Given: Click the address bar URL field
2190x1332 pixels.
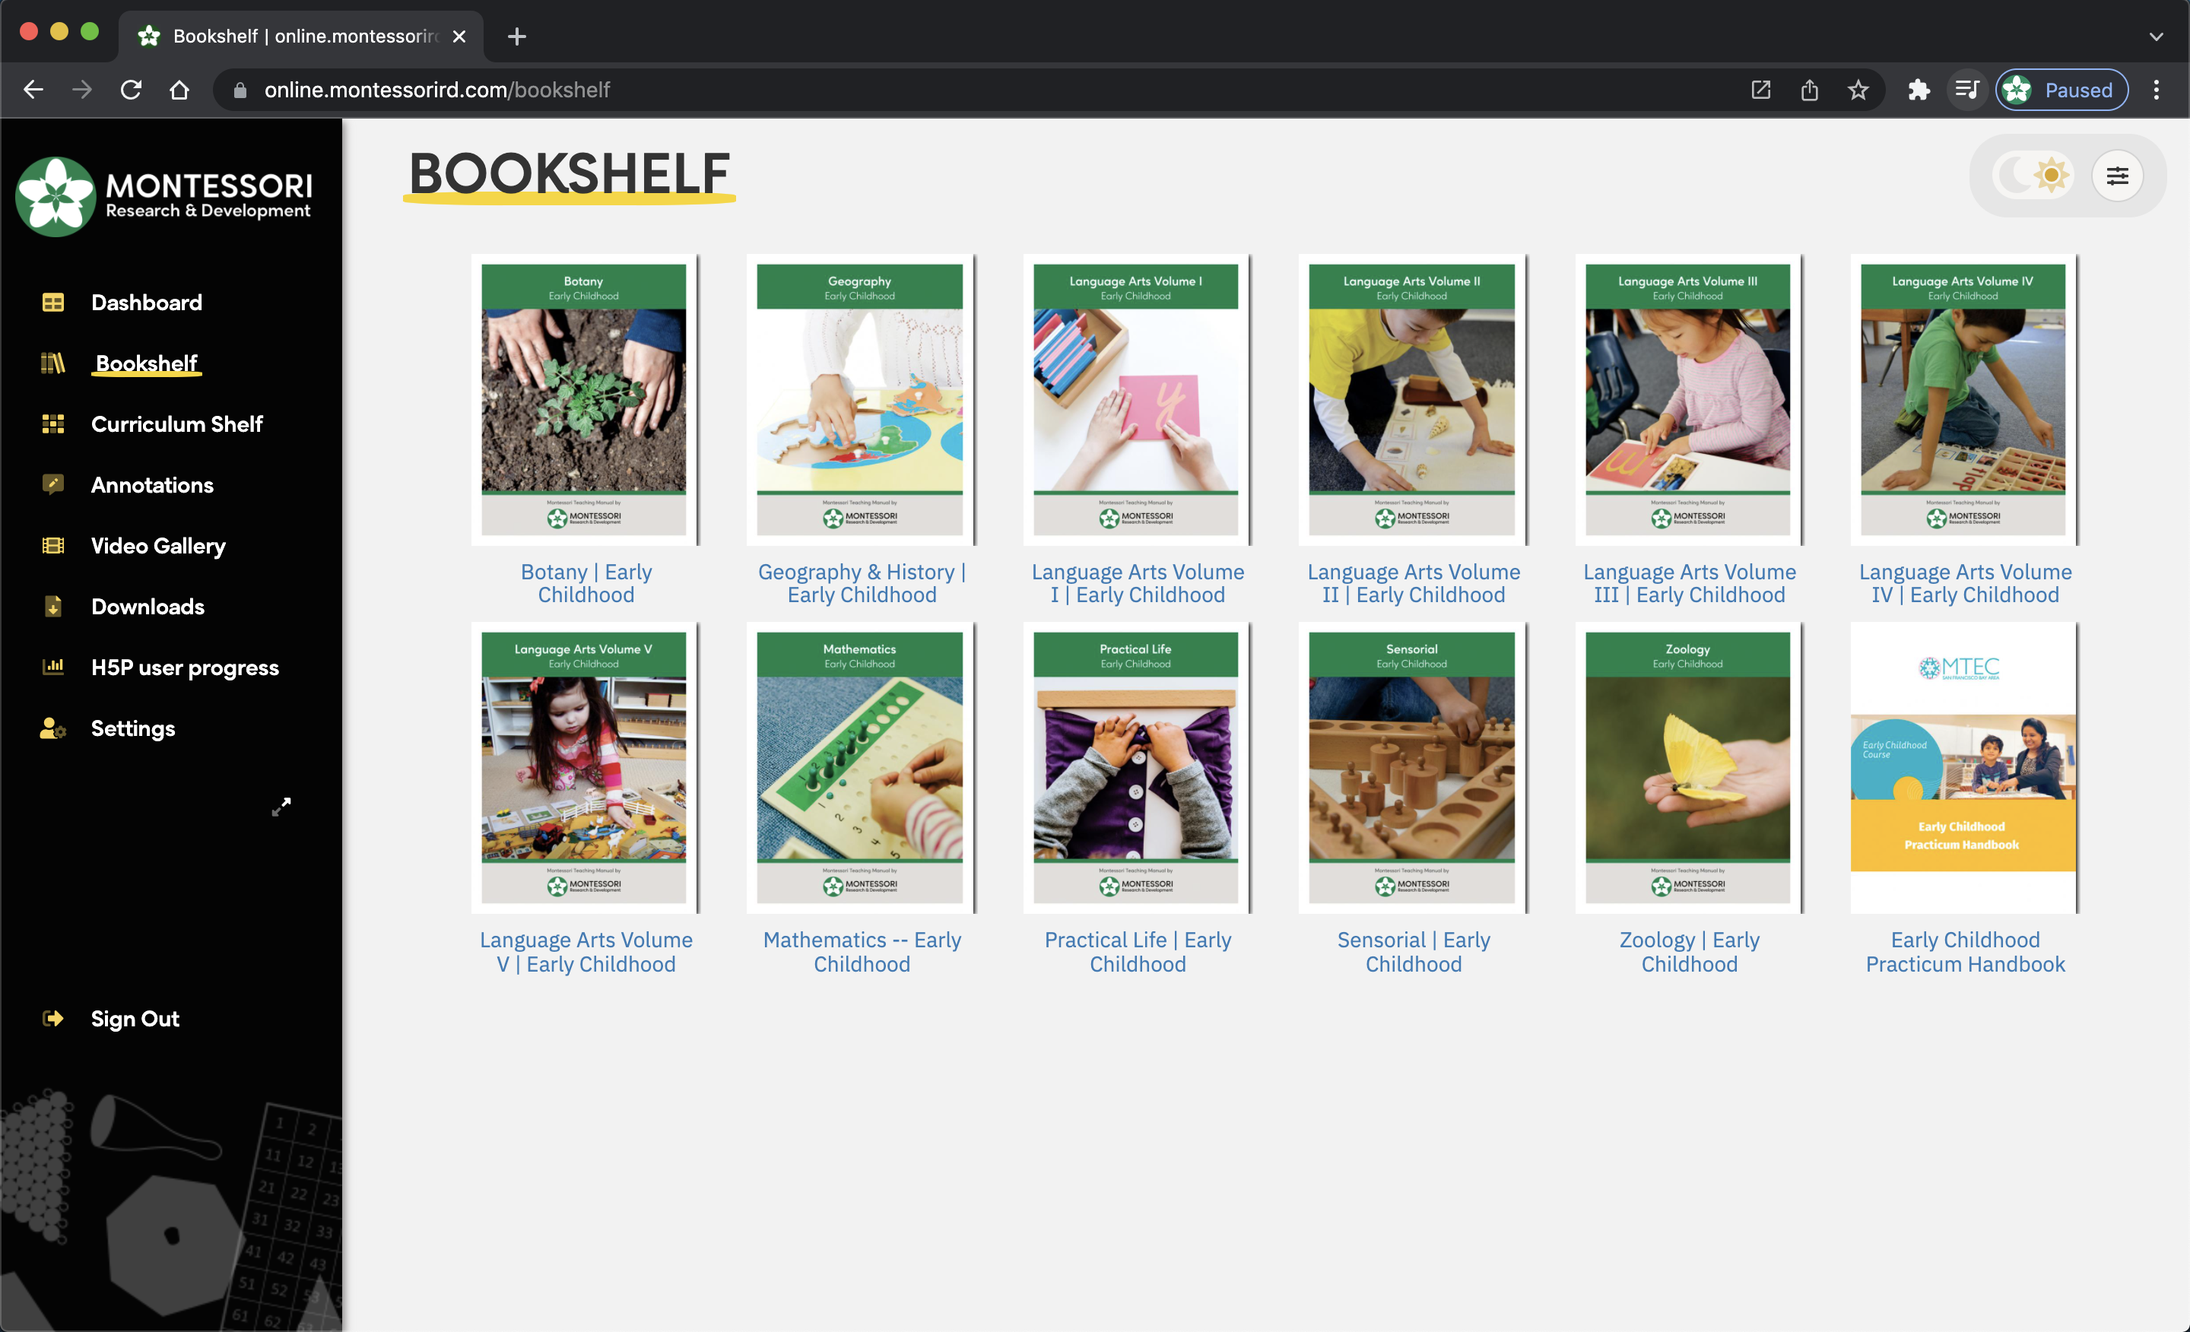Looking at the screenshot, I should (978, 90).
